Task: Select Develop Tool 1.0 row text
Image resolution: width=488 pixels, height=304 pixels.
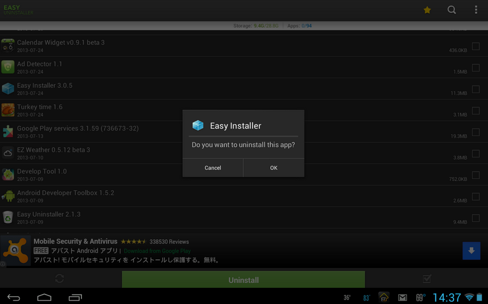Action: [x=42, y=171]
